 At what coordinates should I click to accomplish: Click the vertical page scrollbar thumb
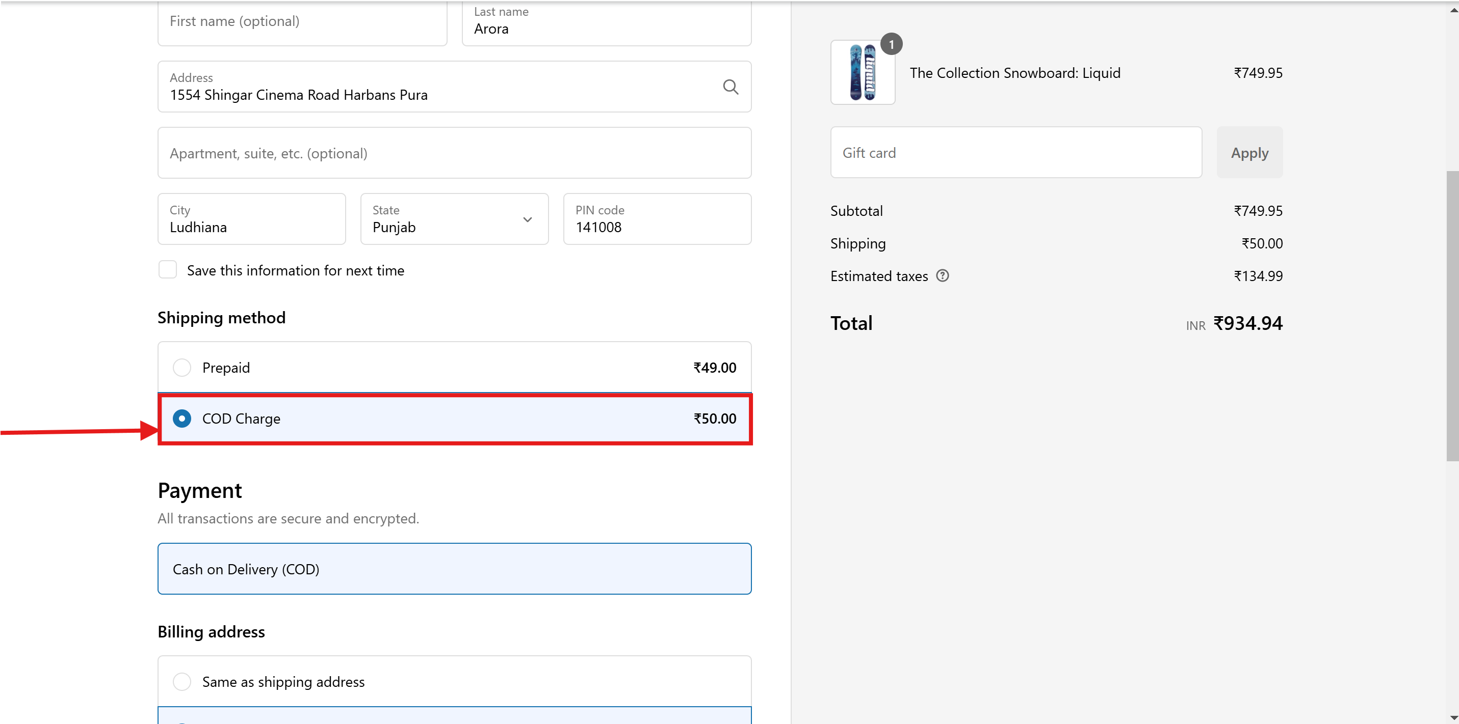point(1452,316)
